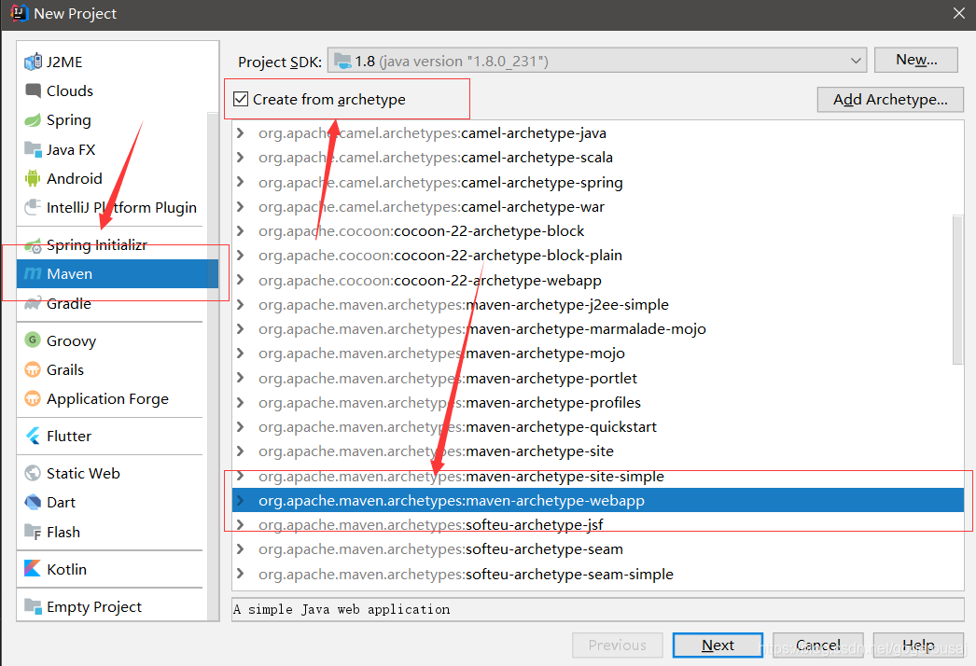Image resolution: width=976 pixels, height=666 pixels.
Task: Expand the camel-archetype-spring entry
Action: 240,183
